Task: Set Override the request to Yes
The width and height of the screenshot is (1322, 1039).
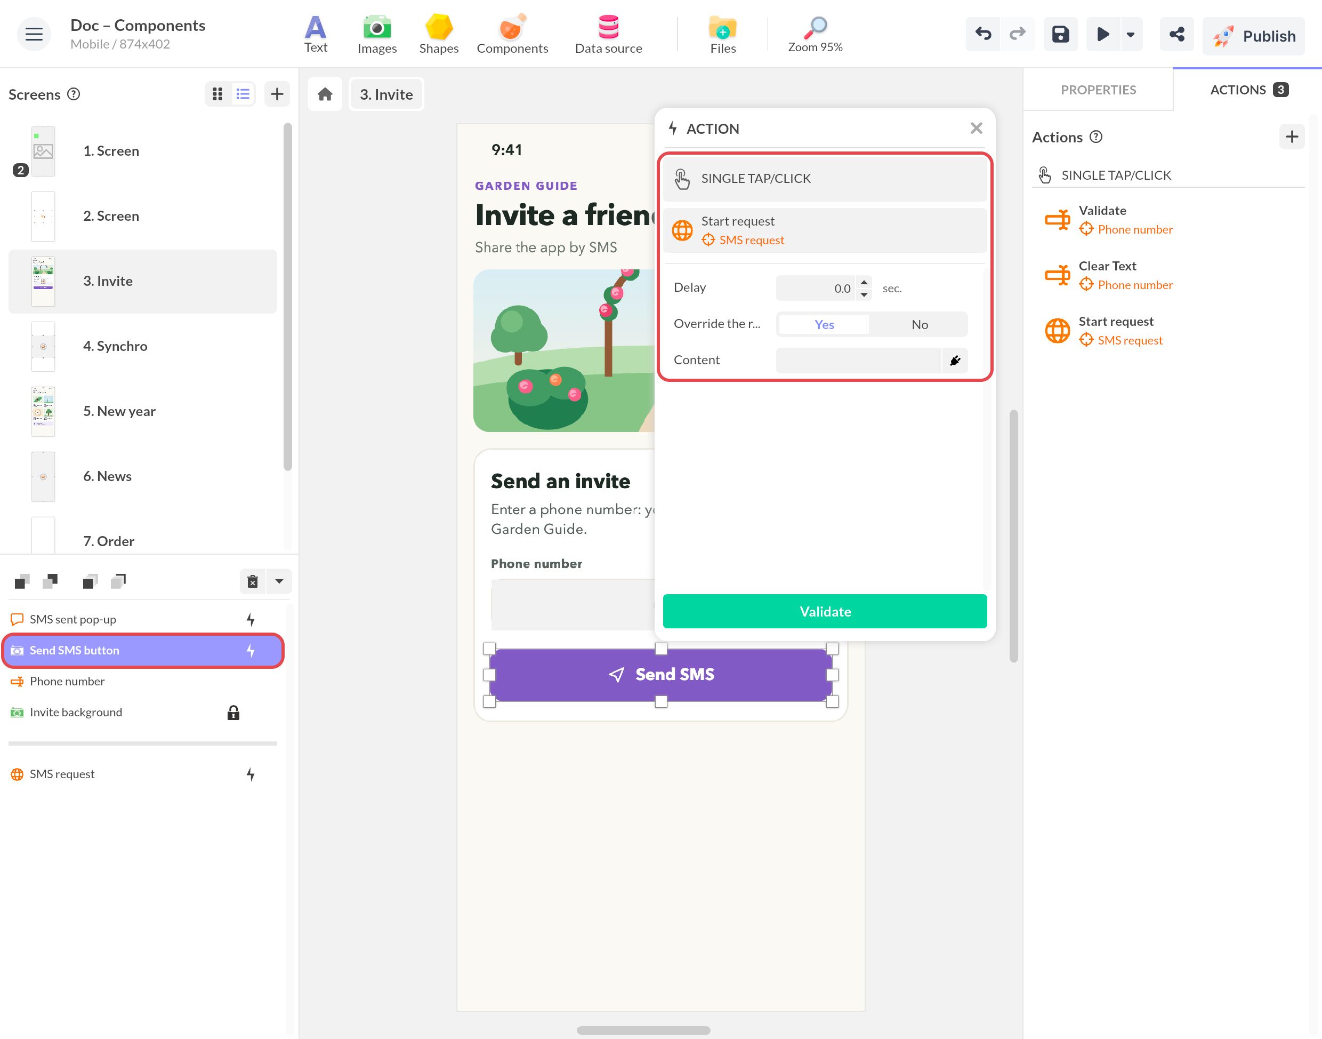Action: point(824,324)
